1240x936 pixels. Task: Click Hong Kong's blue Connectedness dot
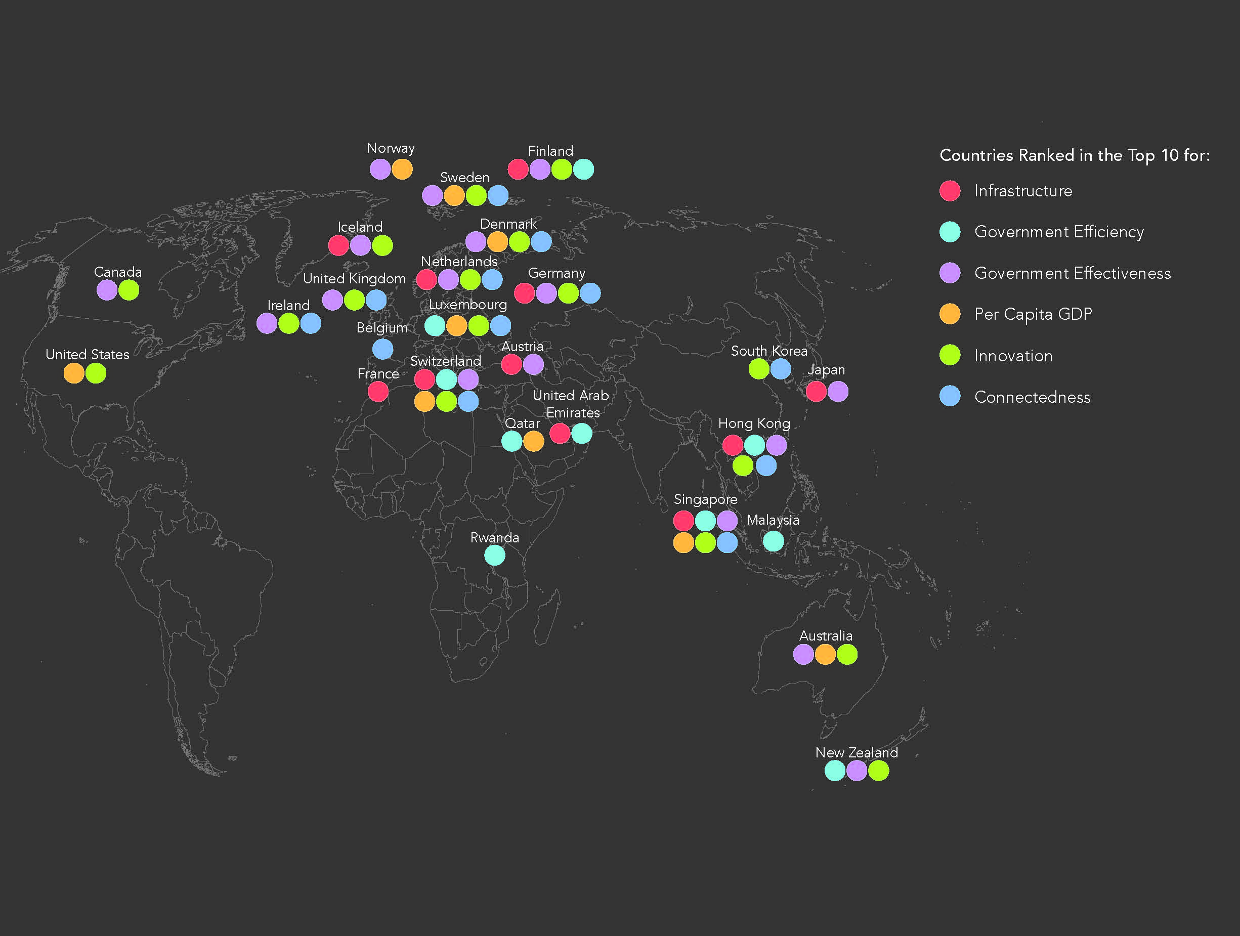pos(766,466)
